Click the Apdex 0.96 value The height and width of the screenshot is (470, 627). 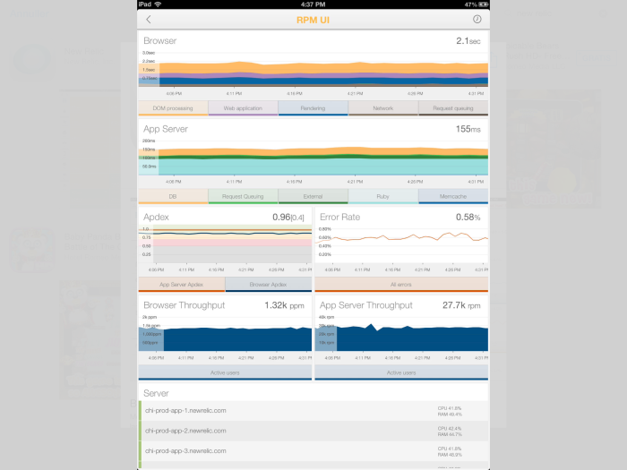tap(288, 217)
